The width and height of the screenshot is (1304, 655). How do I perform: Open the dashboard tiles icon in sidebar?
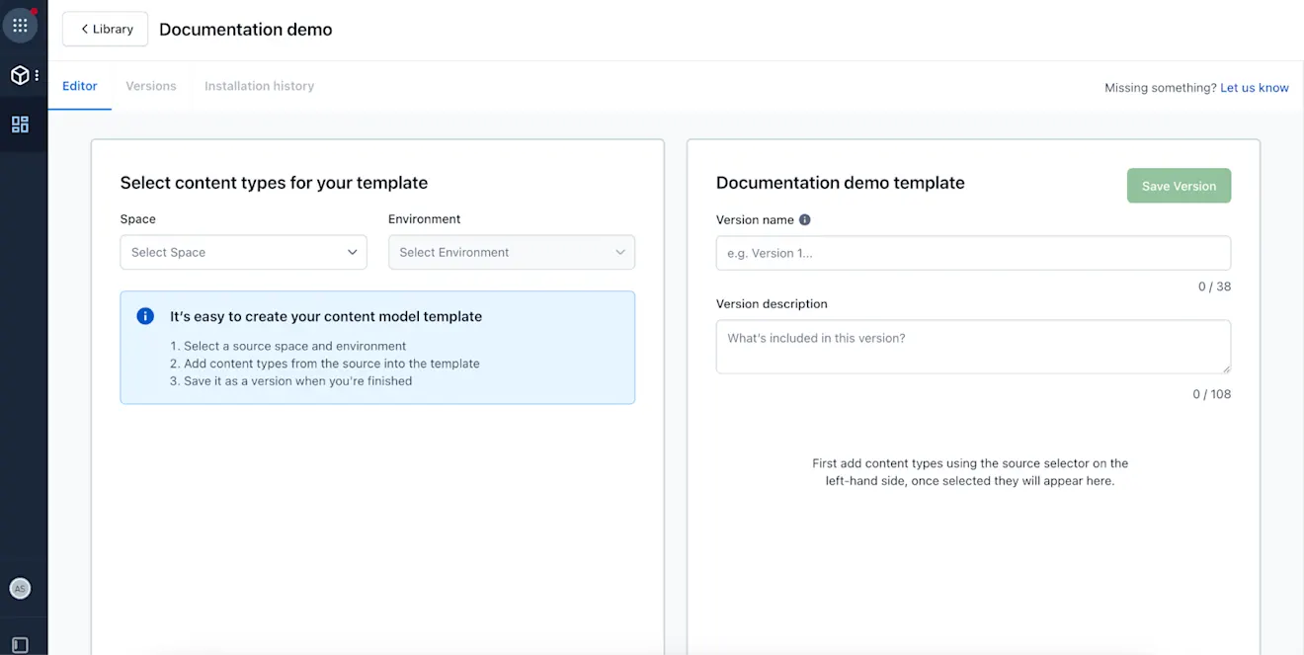point(20,124)
